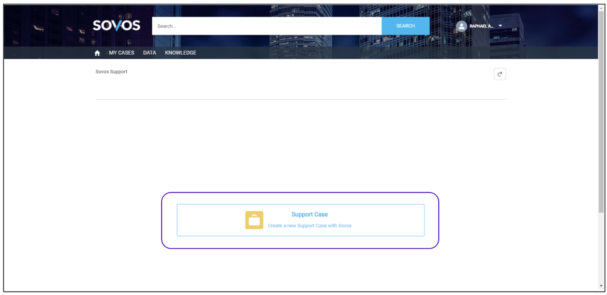Click the vertical scrollbar thumb
This screenshot has height=295, width=607.
tap(601, 110)
